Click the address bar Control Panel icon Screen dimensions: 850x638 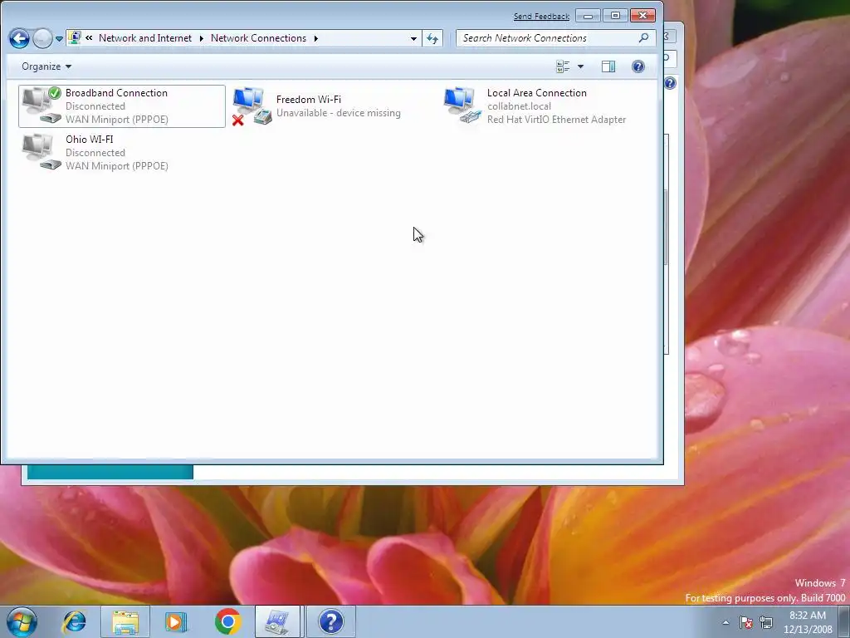(x=74, y=38)
